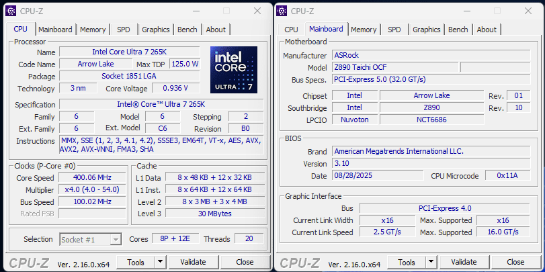This screenshot has width=545, height=272.
Task: Click the Tools button in left window
Action: click(x=136, y=262)
